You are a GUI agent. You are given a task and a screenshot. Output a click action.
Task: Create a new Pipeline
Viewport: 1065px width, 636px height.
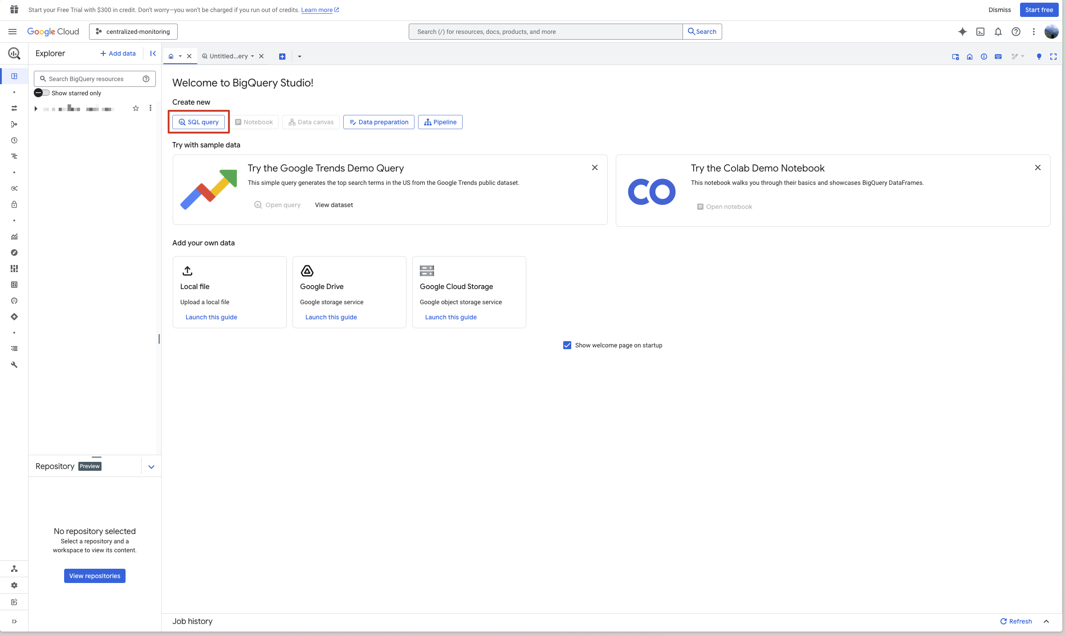tap(440, 122)
